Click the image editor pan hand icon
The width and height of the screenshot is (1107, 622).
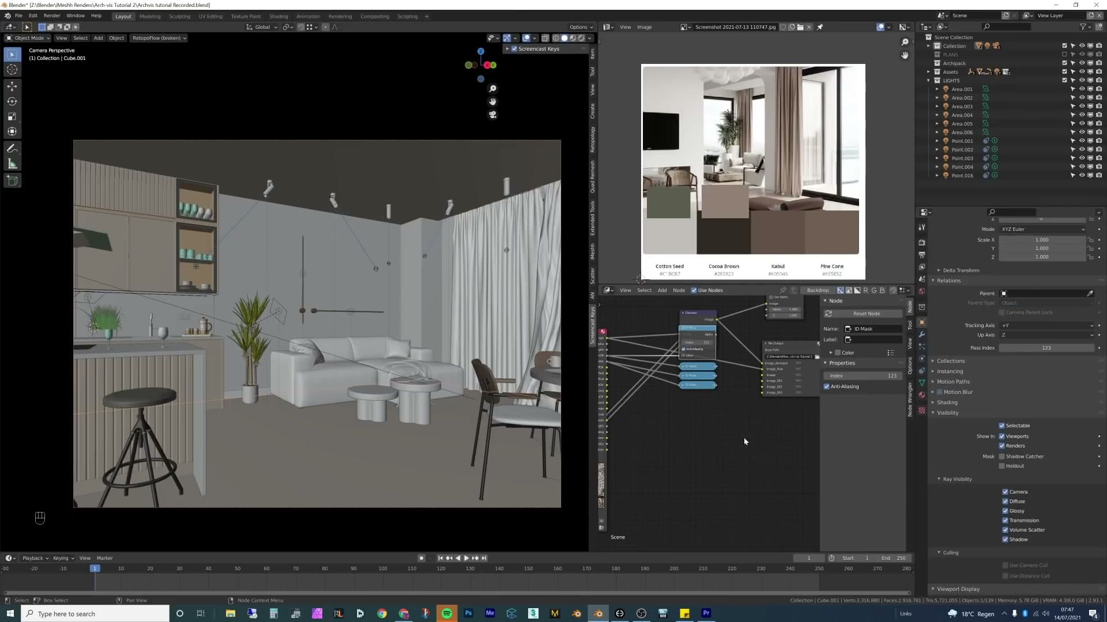tap(905, 55)
